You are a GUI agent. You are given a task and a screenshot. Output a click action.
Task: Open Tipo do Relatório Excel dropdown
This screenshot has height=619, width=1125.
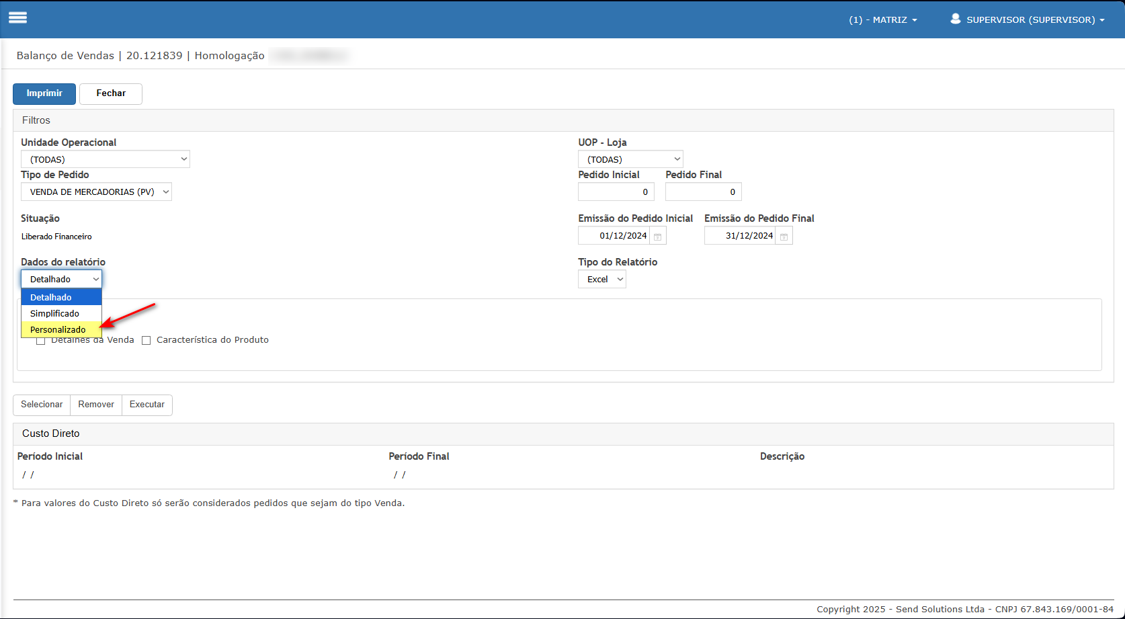[602, 280]
